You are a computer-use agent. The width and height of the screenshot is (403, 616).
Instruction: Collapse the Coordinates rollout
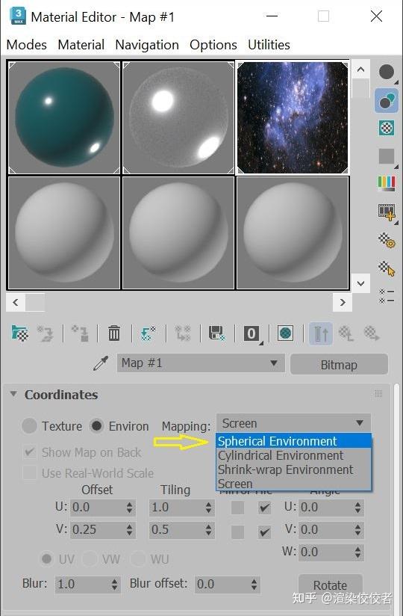[13, 394]
